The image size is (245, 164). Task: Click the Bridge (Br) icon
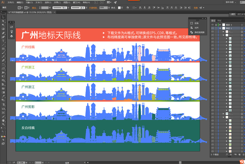point(96,2)
